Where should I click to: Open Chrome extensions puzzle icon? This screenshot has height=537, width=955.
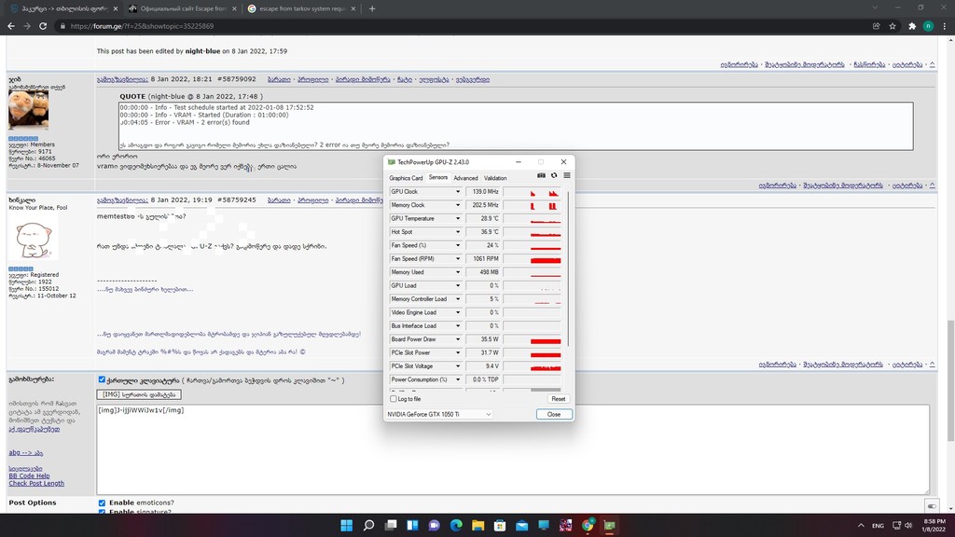[912, 26]
